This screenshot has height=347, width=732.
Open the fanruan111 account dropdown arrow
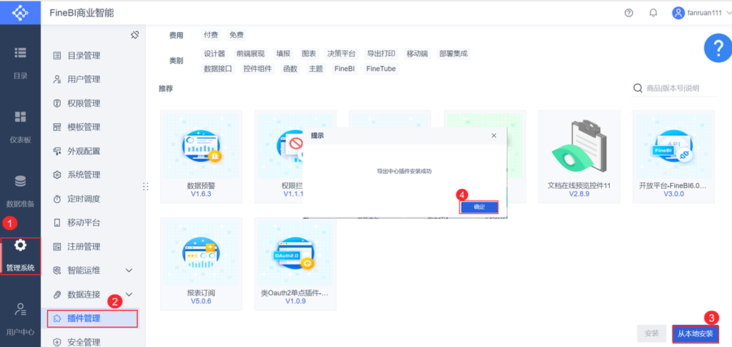pos(729,14)
